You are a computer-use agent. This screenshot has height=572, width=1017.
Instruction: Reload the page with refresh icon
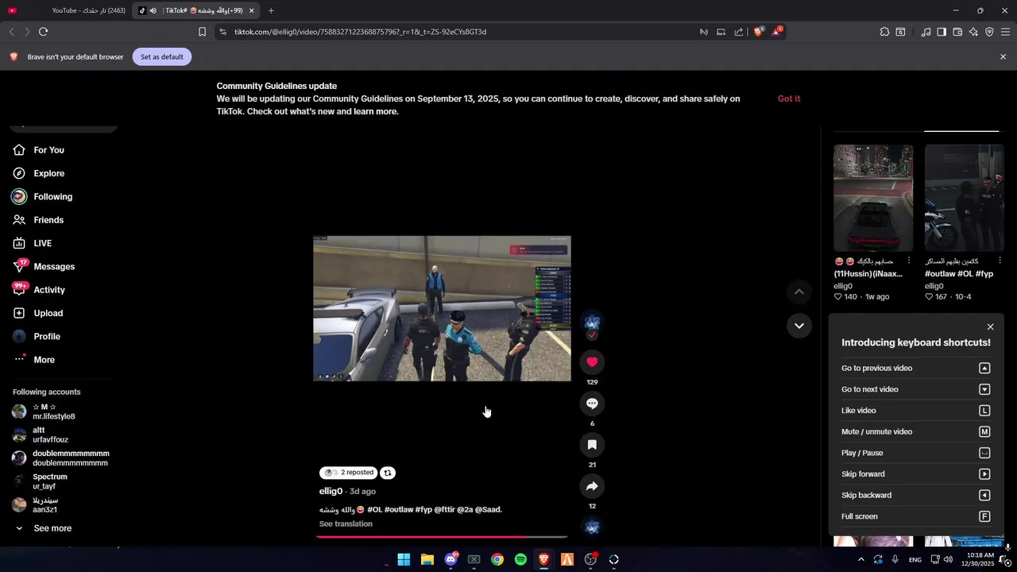pyautogui.click(x=43, y=32)
